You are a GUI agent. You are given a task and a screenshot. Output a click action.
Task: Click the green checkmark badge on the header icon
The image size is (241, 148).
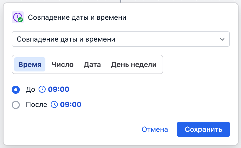pyautogui.click(x=21, y=20)
